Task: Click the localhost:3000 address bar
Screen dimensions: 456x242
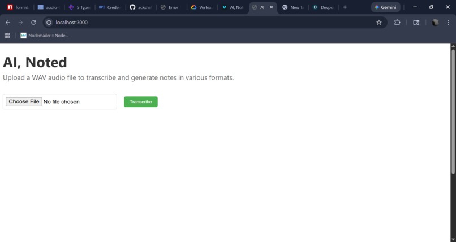Action: (215, 23)
